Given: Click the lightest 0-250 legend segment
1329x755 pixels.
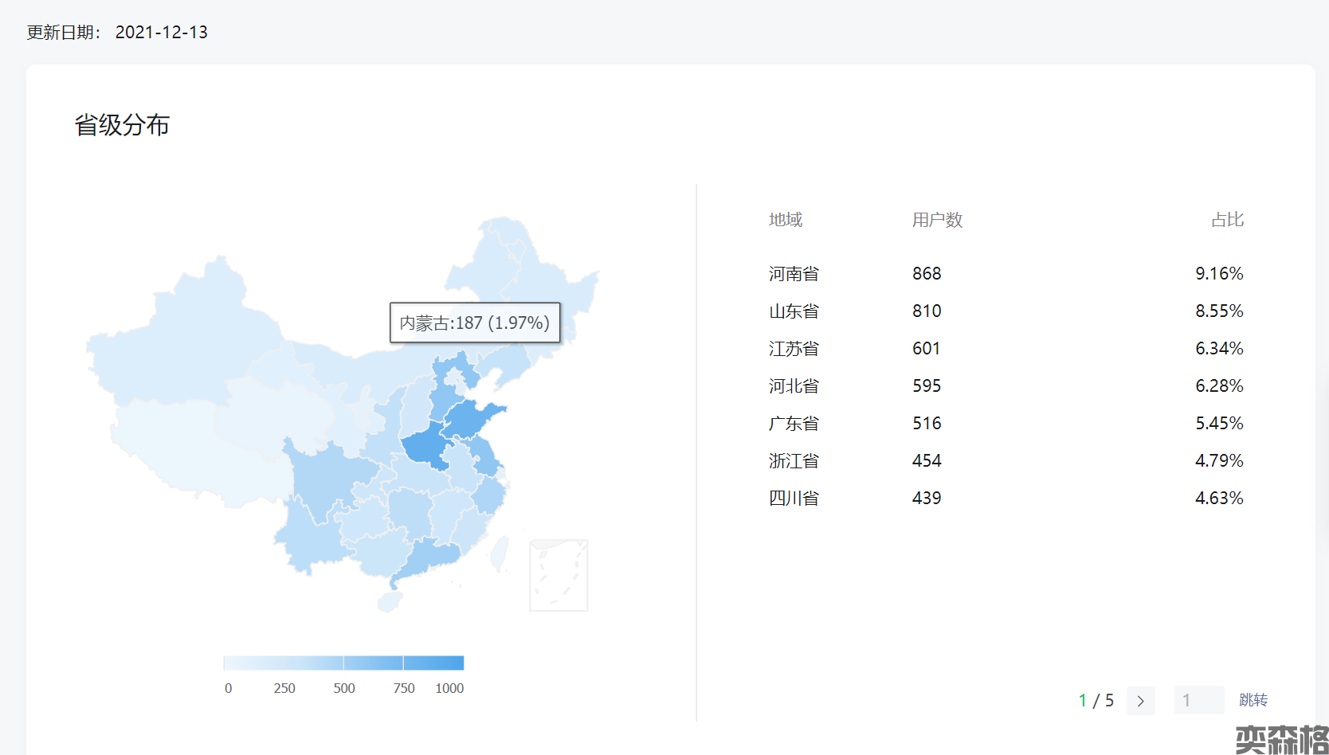Looking at the screenshot, I should (x=253, y=663).
